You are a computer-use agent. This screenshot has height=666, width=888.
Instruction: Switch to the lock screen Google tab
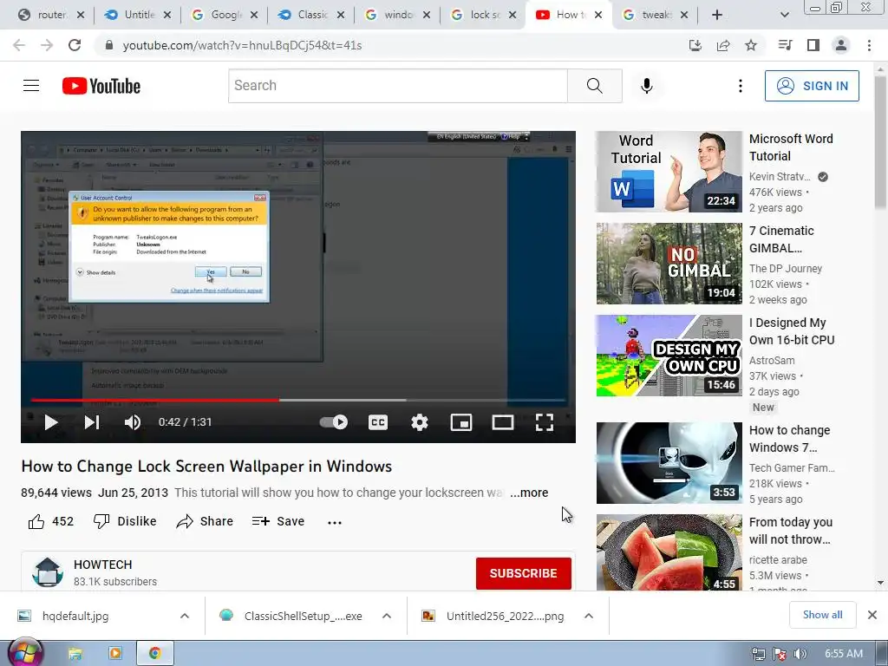click(x=484, y=15)
